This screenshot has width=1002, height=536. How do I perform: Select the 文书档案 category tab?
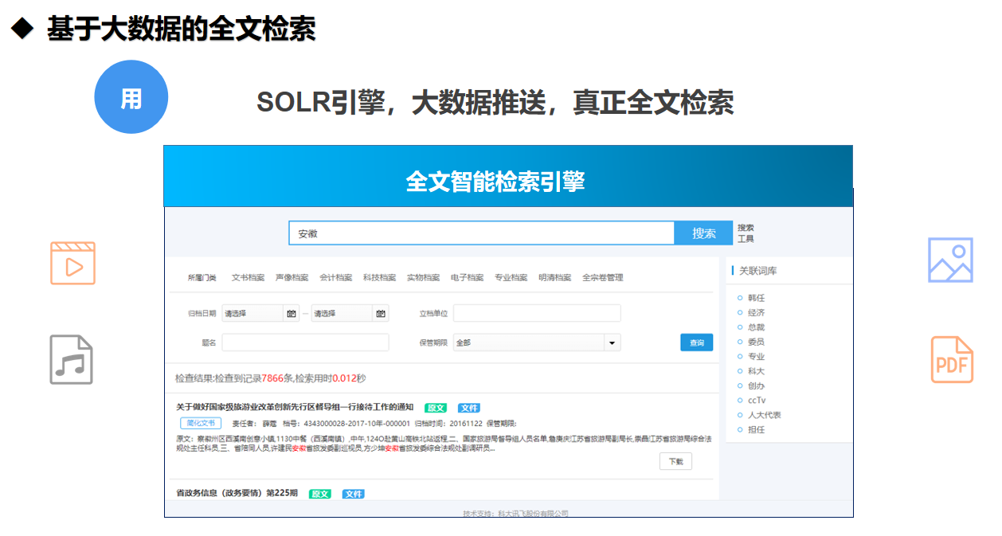[x=248, y=278]
